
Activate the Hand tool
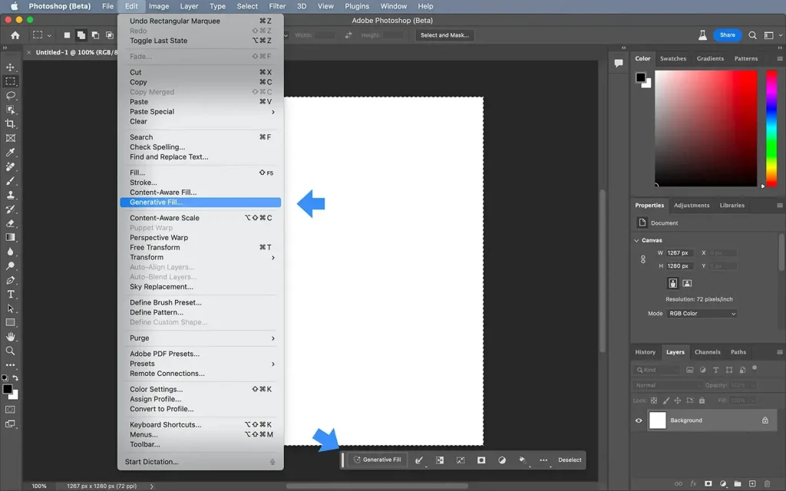point(11,337)
